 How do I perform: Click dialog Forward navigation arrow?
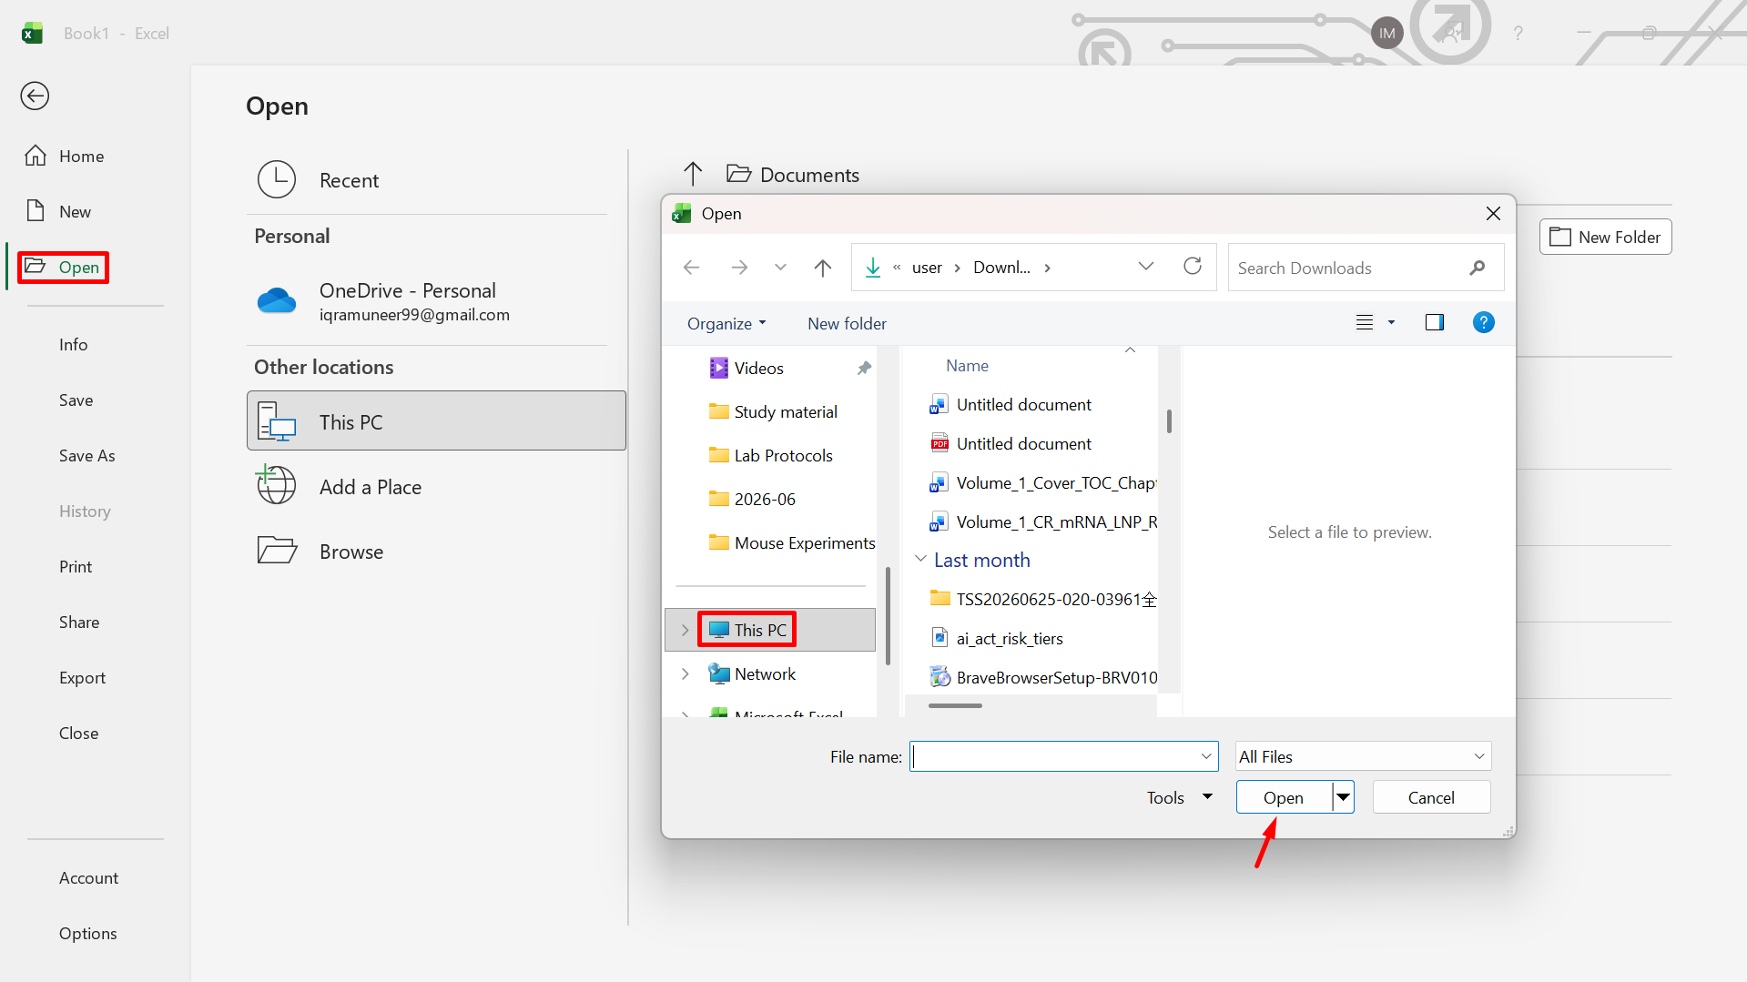pyautogui.click(x=739, y=268)
